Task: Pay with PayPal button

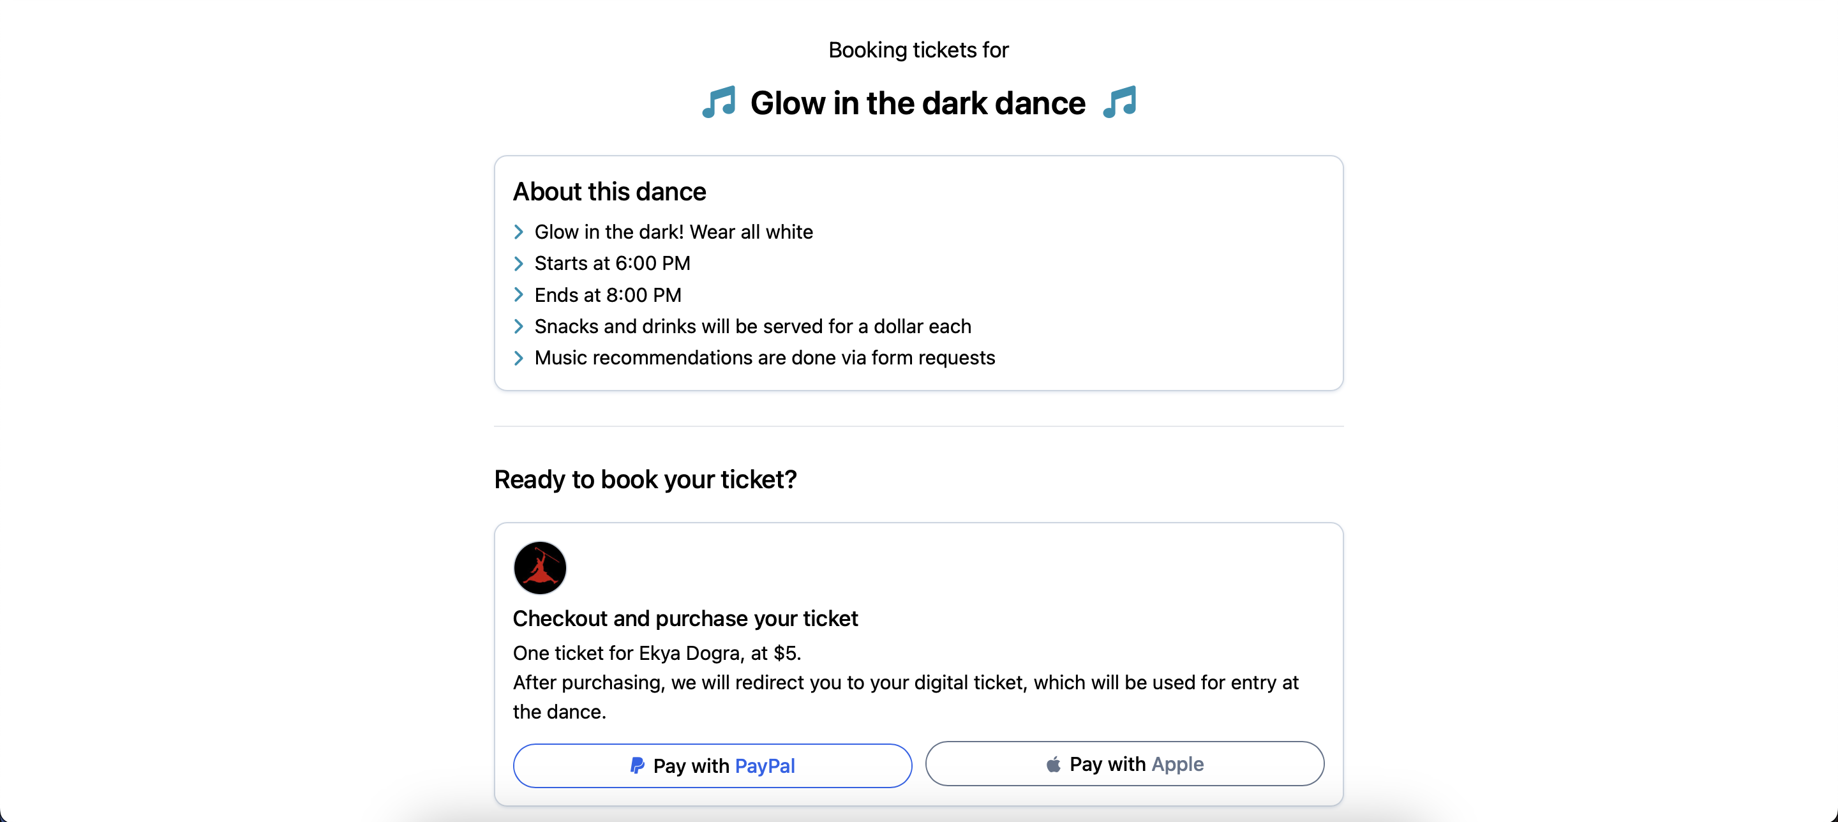Action: click(712, 766)
